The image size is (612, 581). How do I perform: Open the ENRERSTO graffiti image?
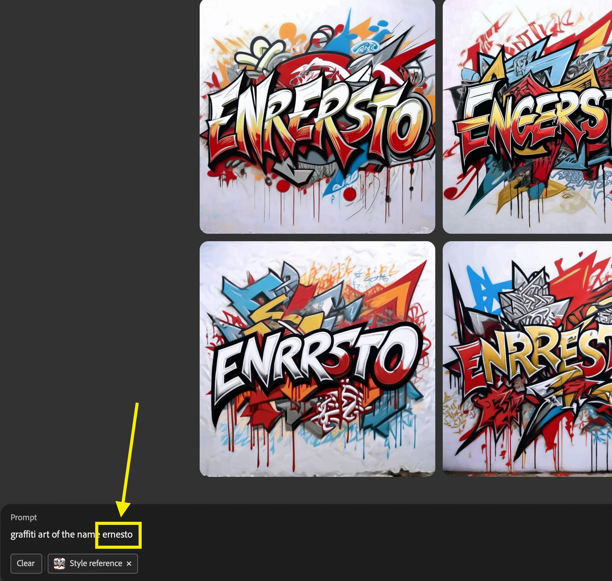click(x=317, y=116)
